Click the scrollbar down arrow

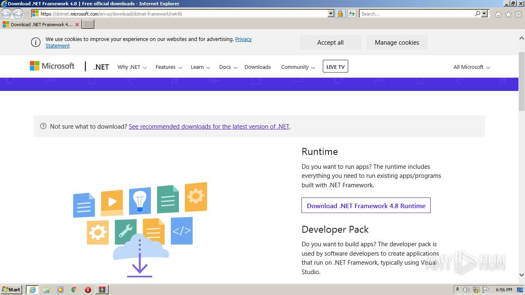click(522, 275)
